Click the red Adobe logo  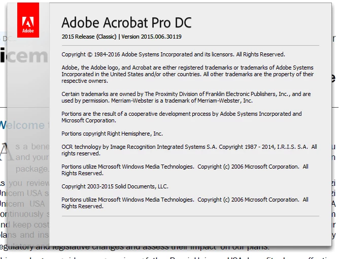28,20
